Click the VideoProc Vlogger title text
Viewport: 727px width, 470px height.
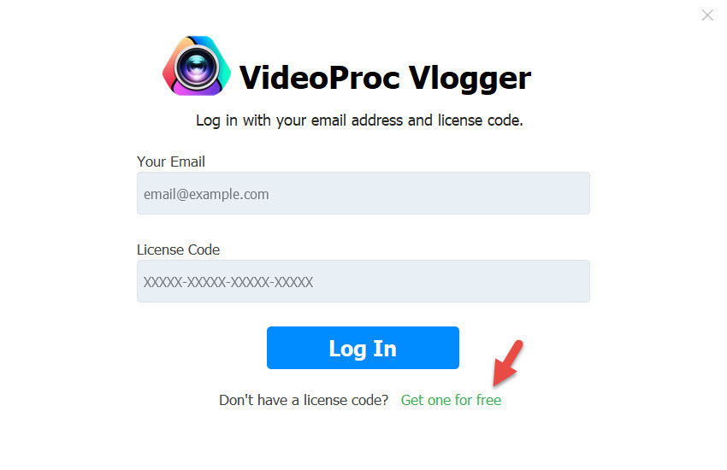click(x=385, y=77)
